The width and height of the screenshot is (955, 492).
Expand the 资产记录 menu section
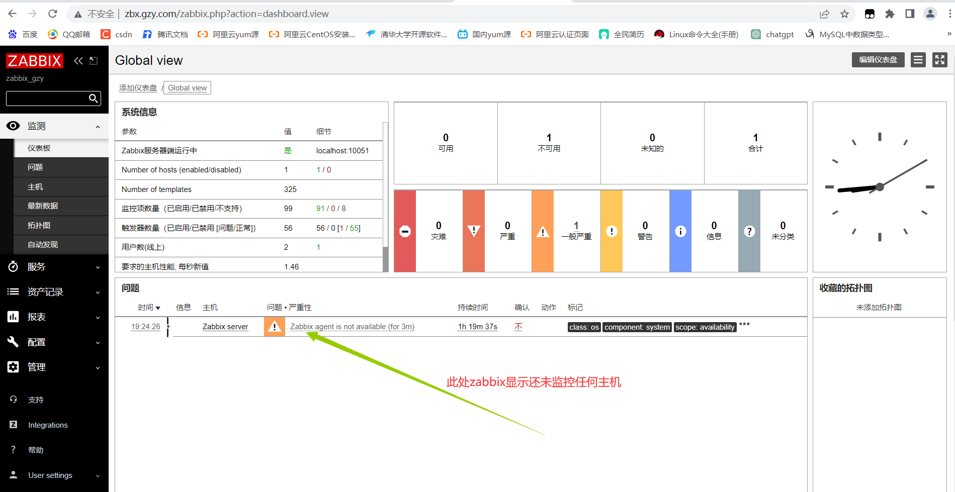point(98,292)
